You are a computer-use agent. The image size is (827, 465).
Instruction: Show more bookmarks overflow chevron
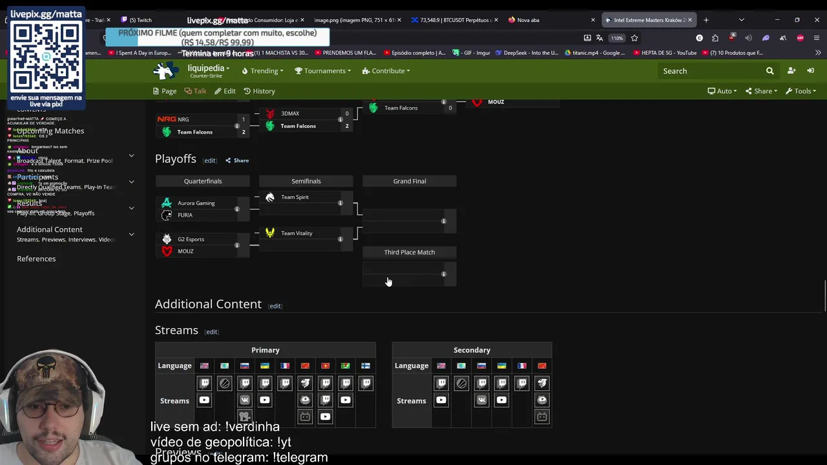(818, 53)
